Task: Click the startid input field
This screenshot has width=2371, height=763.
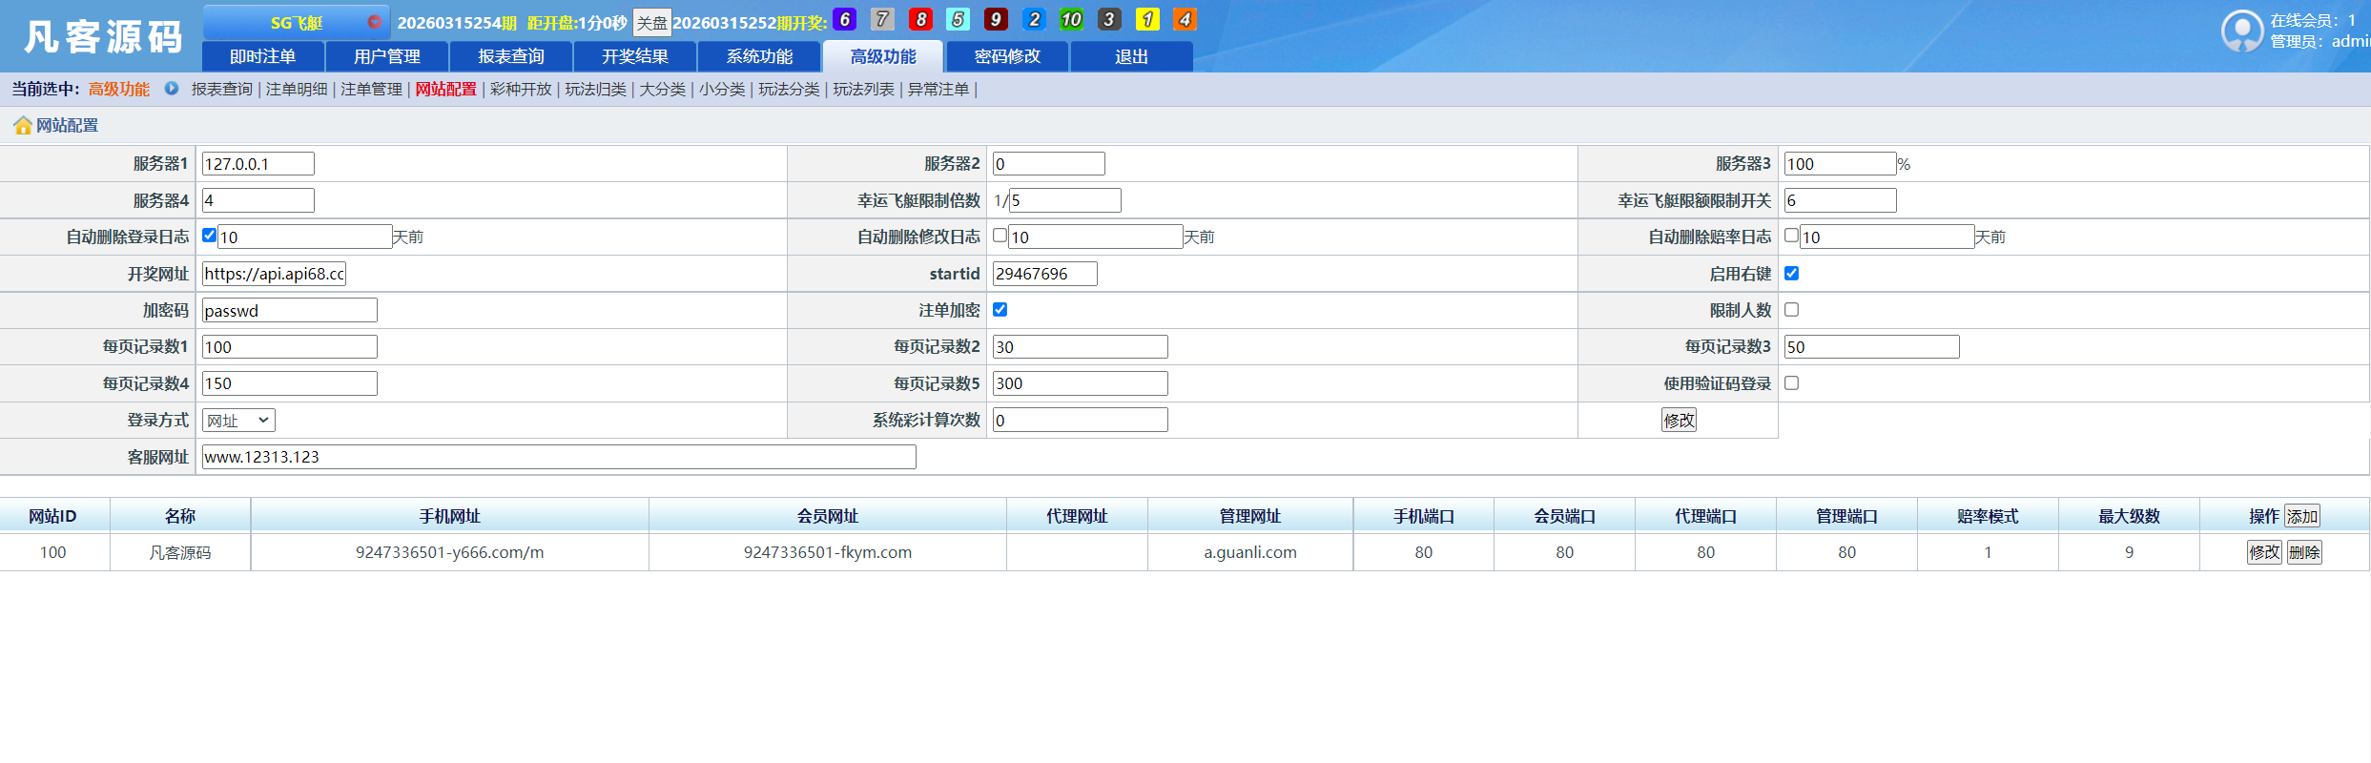Action: click(x=1045, y=274)
